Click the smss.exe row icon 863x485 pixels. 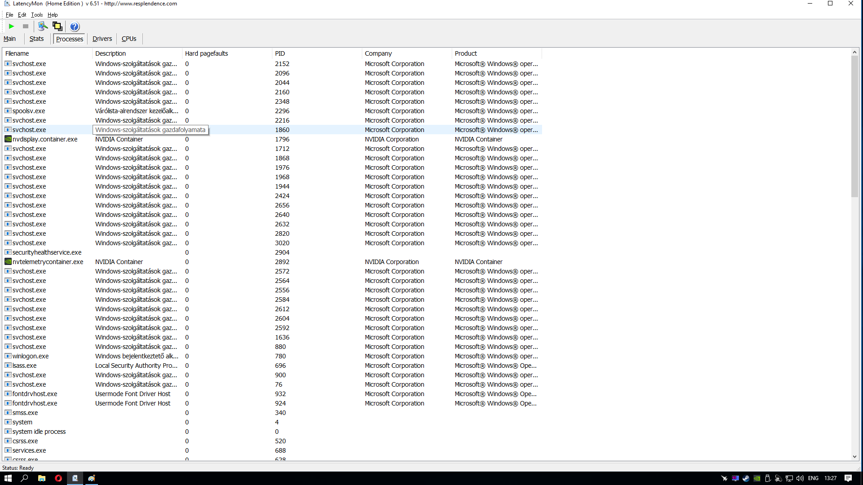pyautogui.click(x=8, y=413)
